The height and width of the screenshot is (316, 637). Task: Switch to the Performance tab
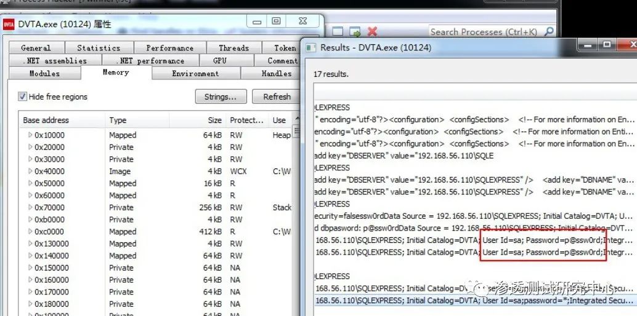click(170, 48)
